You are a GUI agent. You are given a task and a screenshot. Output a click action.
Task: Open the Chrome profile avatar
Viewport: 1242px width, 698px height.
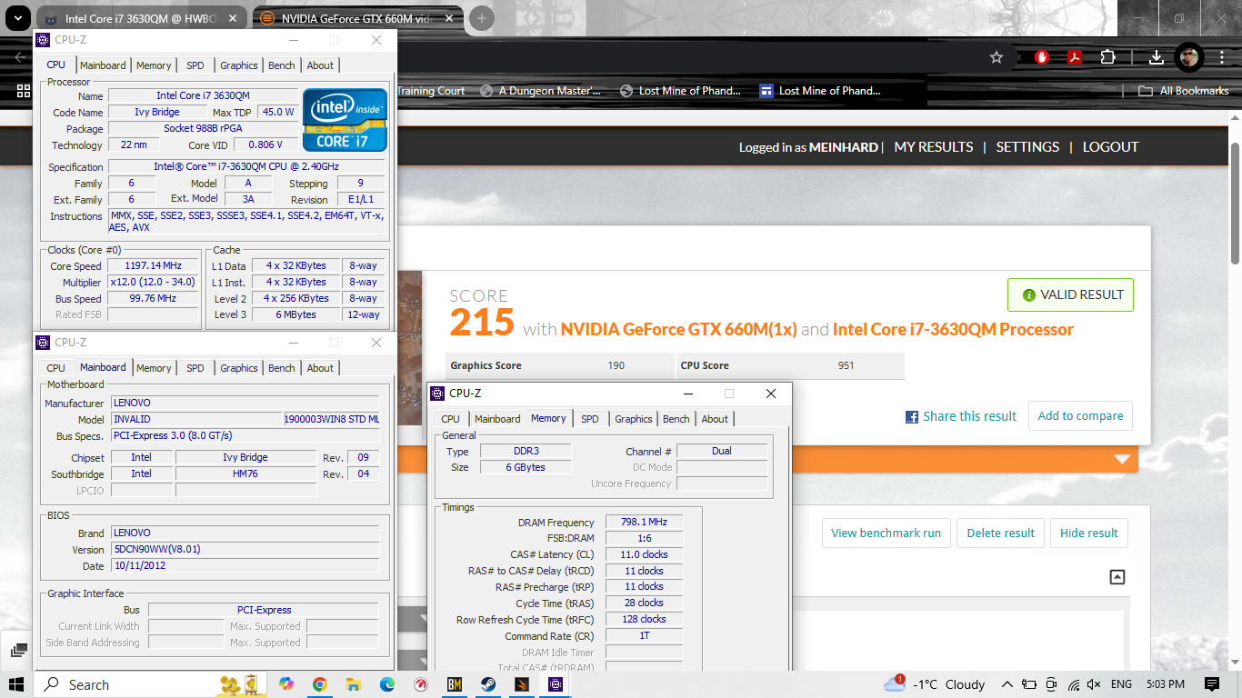click(x=1189, y=57)
